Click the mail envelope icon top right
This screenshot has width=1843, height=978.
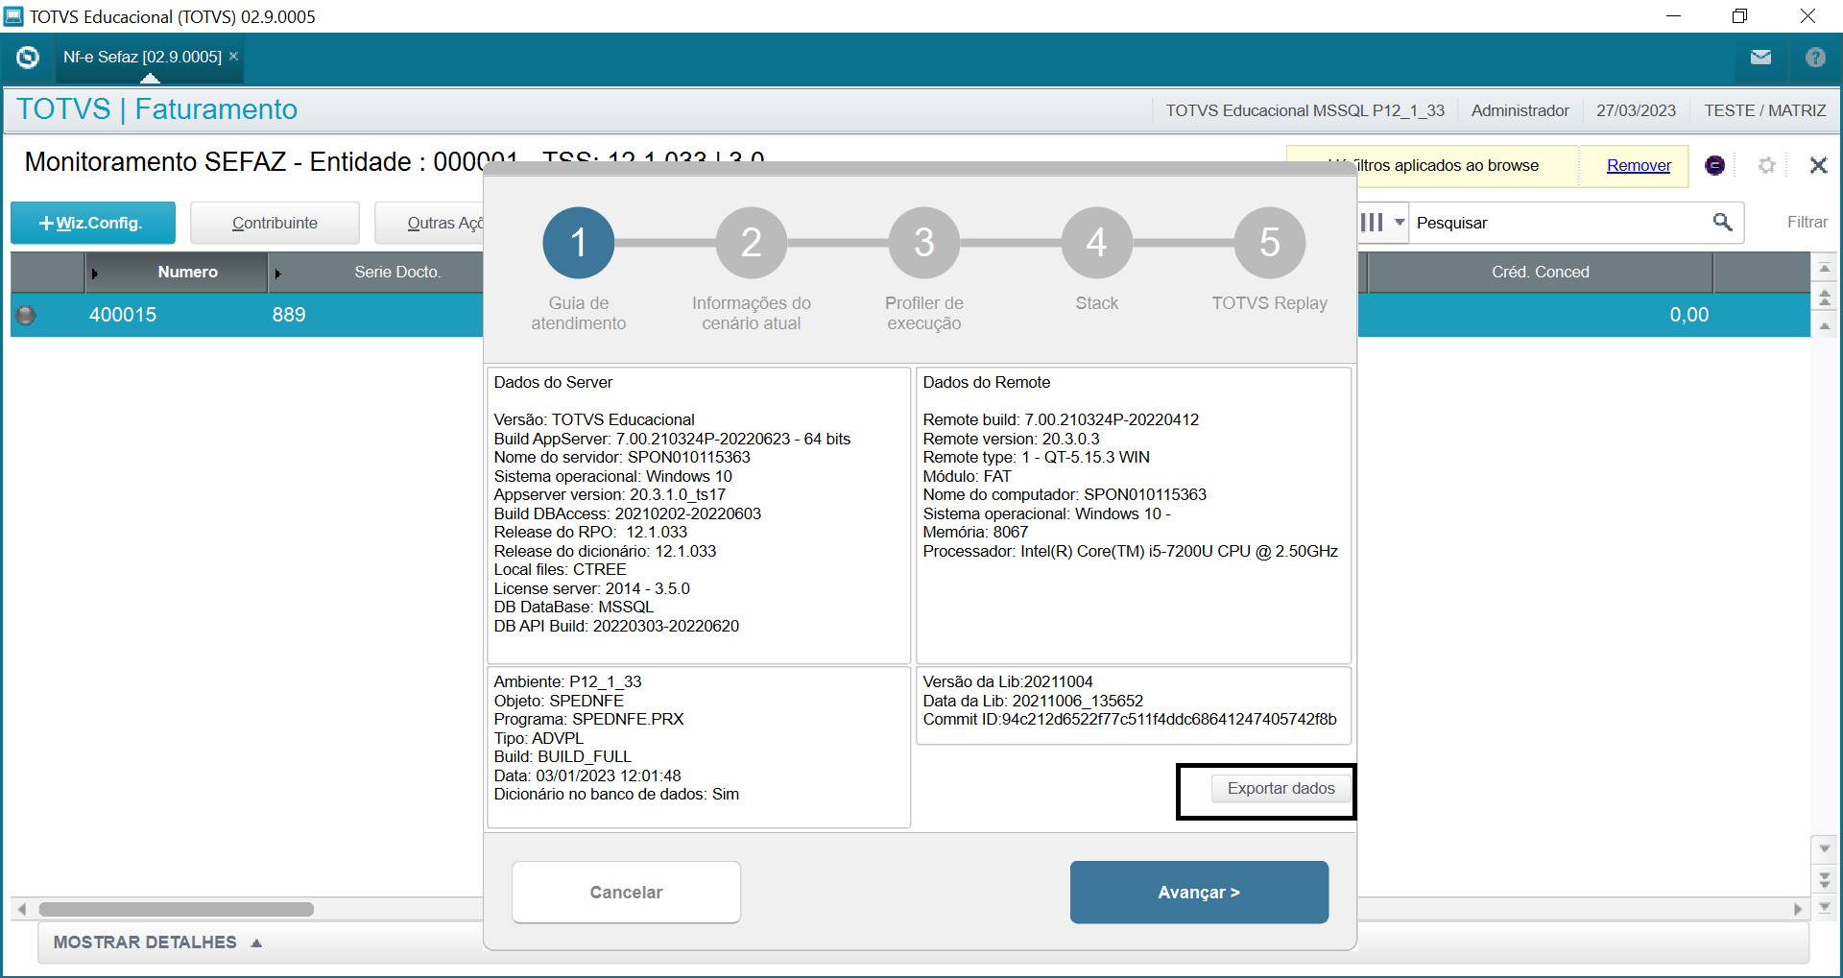pos(1760,58)
